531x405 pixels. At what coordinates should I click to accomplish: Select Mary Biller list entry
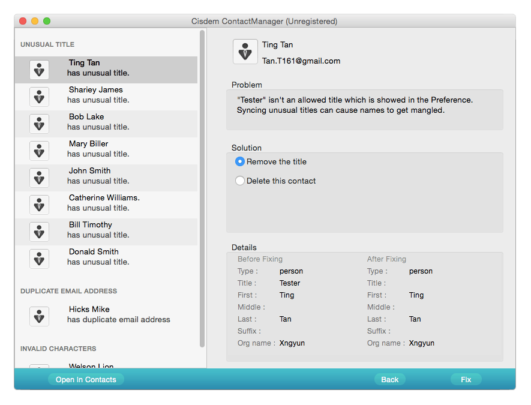[x=106, y=151]
